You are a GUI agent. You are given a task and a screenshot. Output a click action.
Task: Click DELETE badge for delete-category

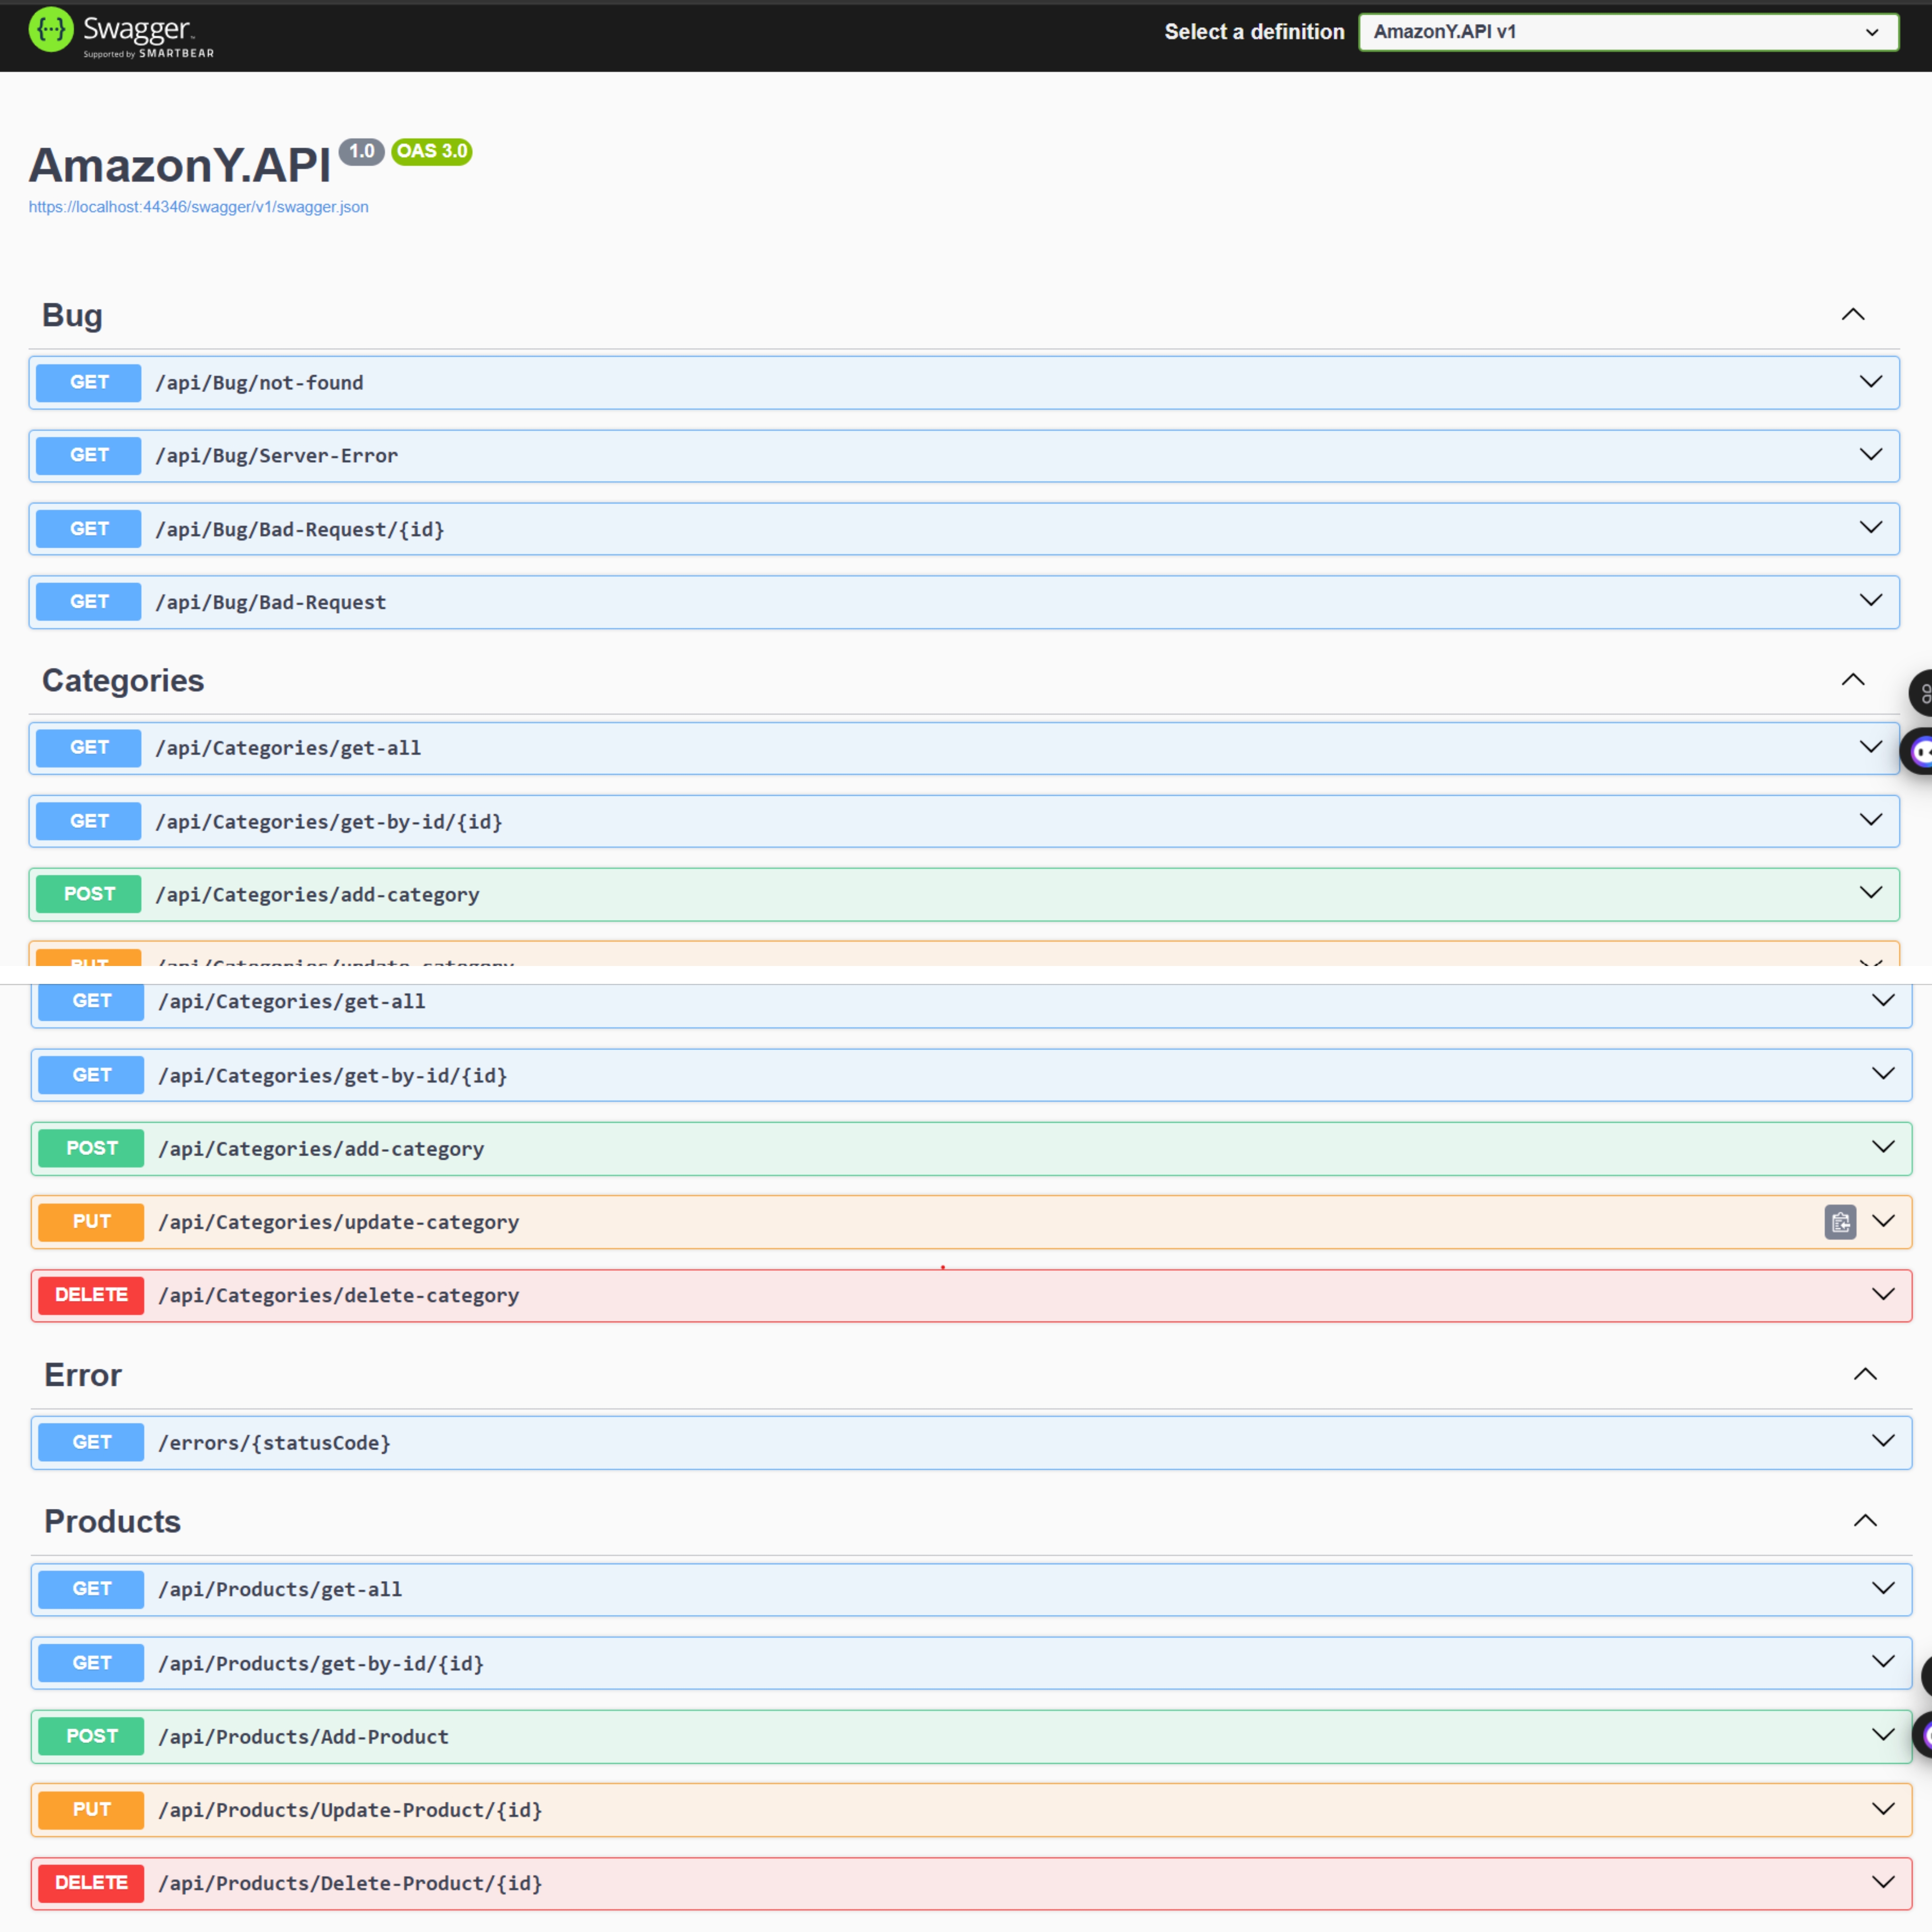tap(91, 1295)
